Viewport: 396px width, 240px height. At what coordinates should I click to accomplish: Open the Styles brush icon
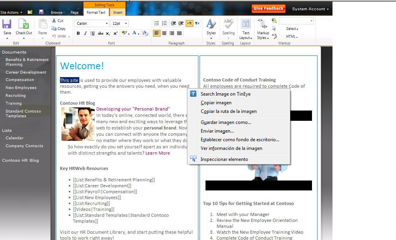(211, 24)
